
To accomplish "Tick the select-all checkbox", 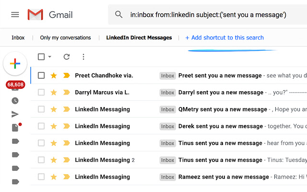I will pos(41,57).
